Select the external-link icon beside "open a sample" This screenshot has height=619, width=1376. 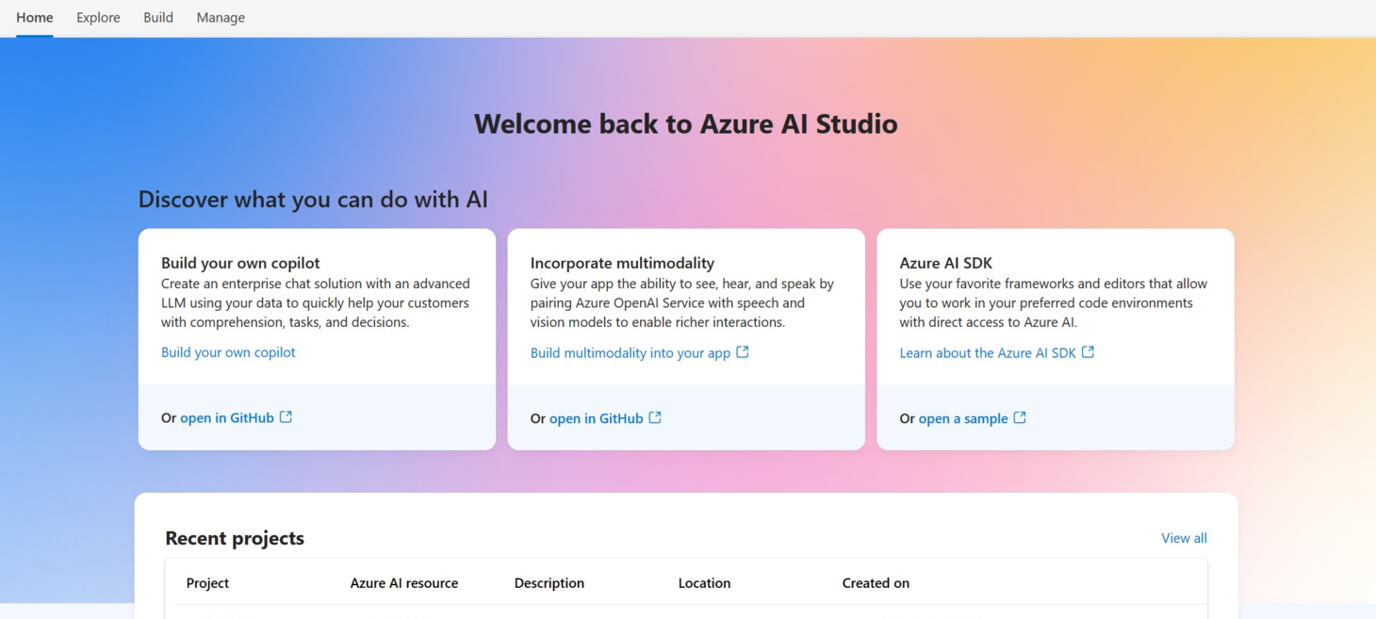tap(1020, 417)
